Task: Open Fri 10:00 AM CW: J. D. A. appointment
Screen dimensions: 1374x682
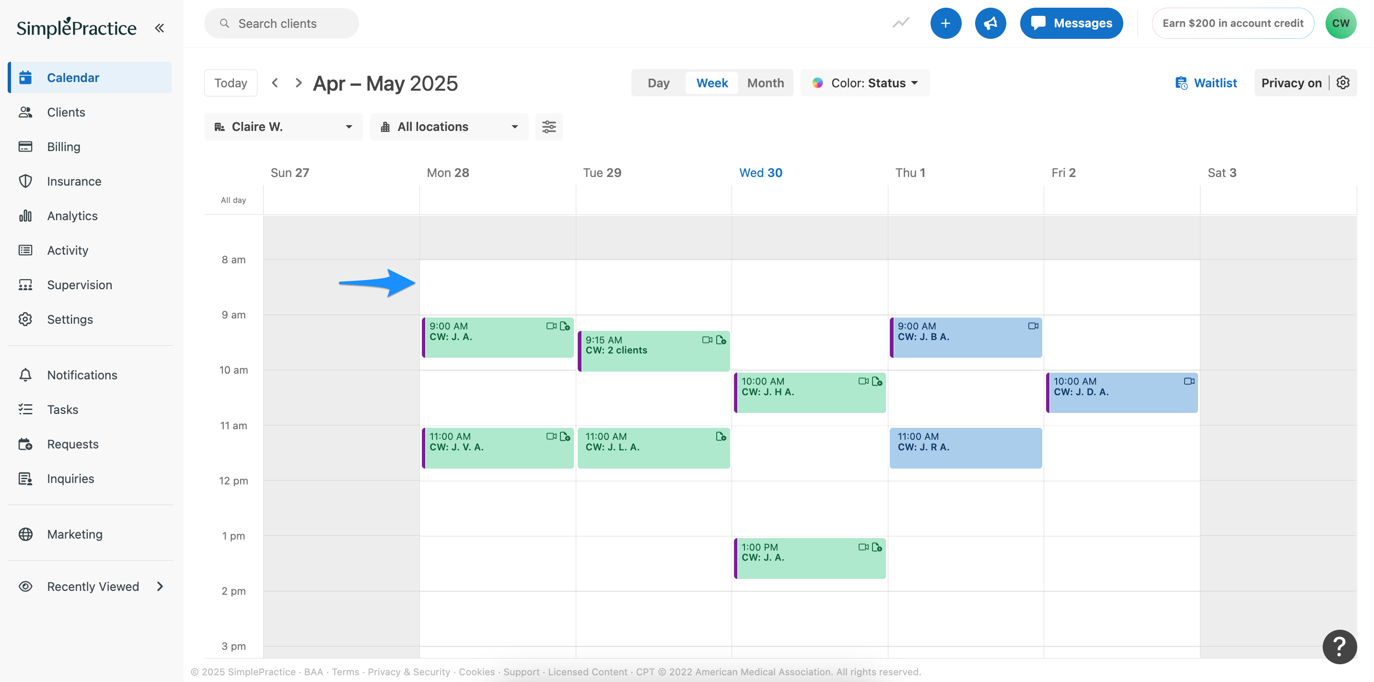Action: click(1122, 393)
